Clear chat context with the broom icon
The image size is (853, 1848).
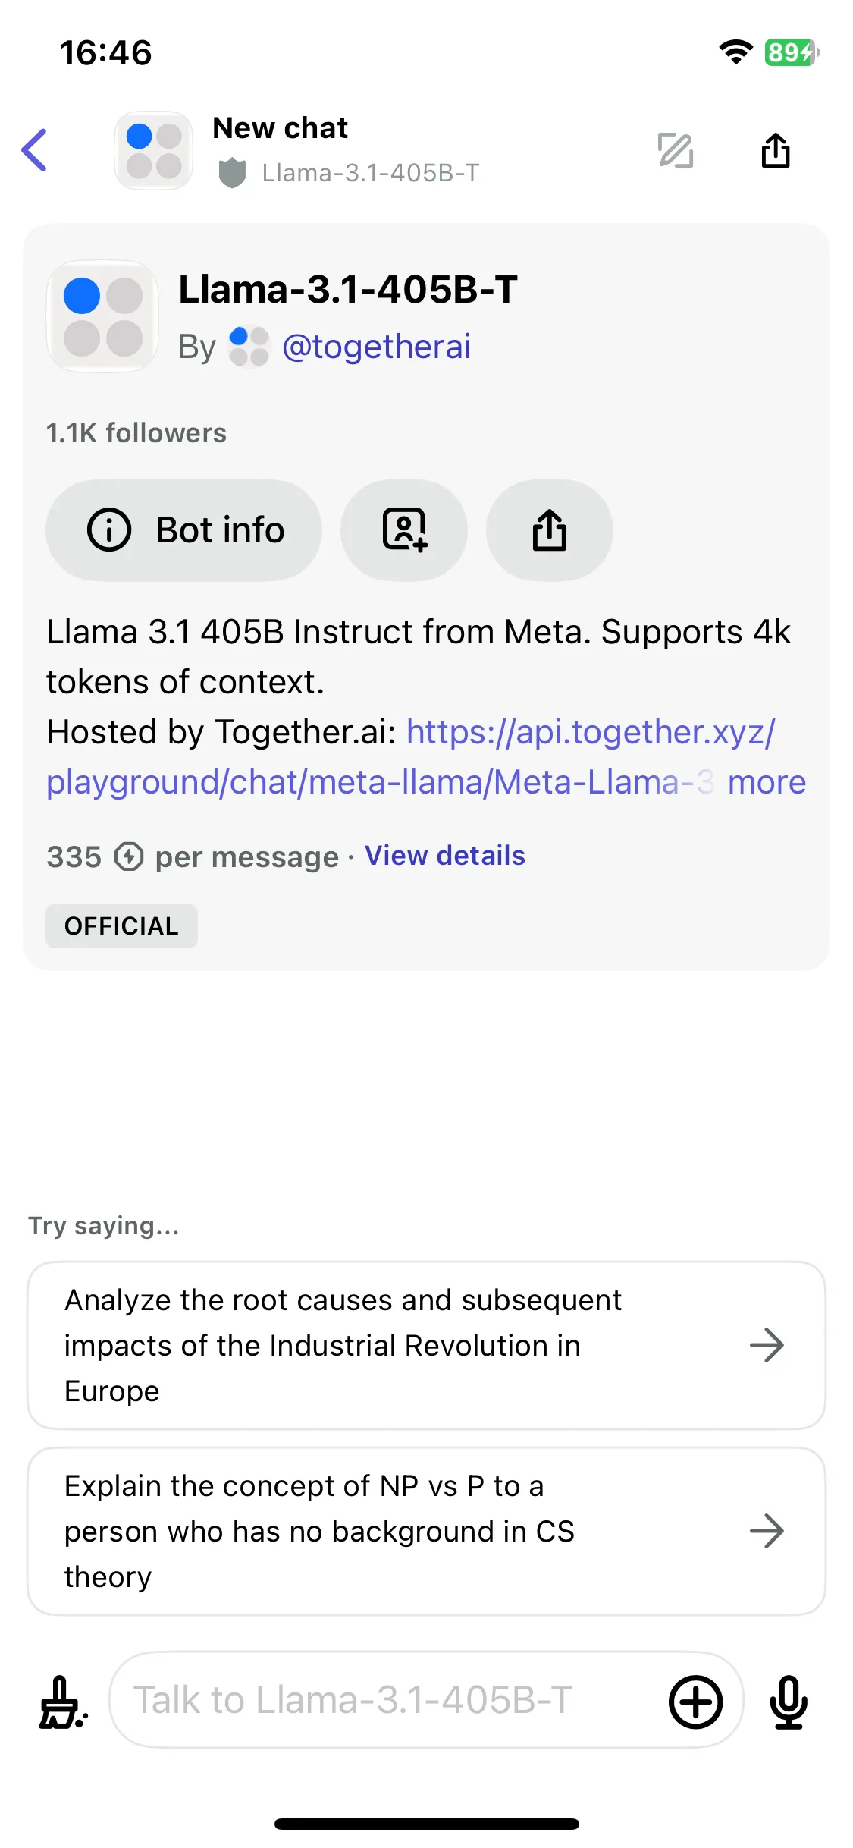point(64,1702)
